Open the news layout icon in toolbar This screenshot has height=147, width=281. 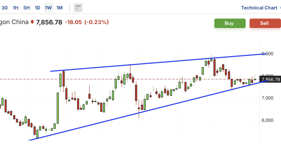tap(78, 8)
